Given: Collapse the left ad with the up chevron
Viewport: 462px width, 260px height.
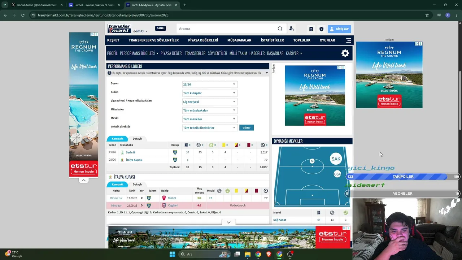Looking at the screenshot, I should [x=84, y=180].
